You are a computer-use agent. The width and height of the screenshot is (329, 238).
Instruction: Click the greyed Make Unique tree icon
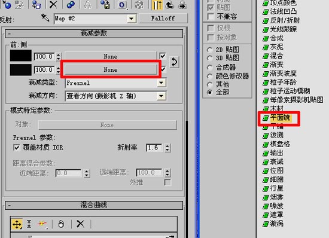[x=88, y=4]
